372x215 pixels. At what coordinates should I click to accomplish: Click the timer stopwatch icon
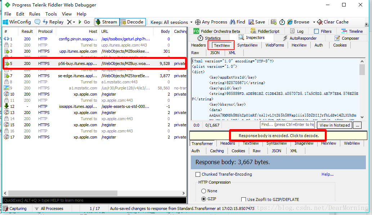point(282,22)
